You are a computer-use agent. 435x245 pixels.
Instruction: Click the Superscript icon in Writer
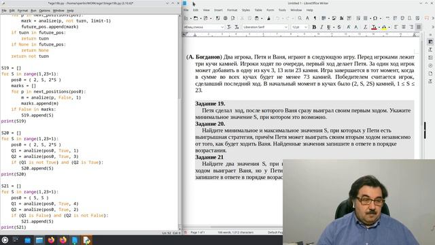[349, 27]
